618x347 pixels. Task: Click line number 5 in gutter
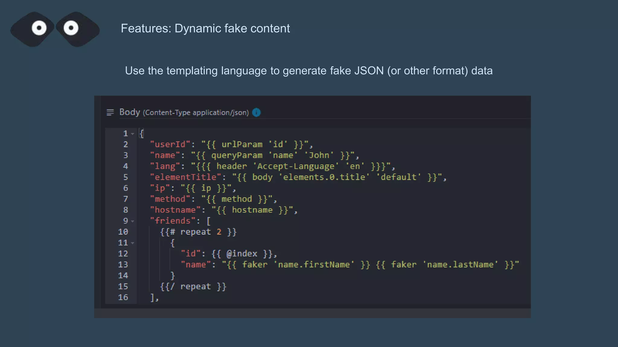coord(126,177)
